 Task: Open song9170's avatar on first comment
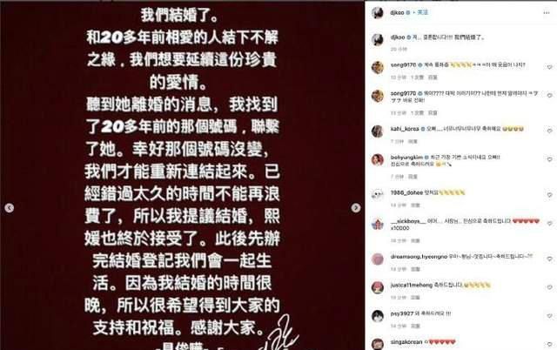(378, 67)
